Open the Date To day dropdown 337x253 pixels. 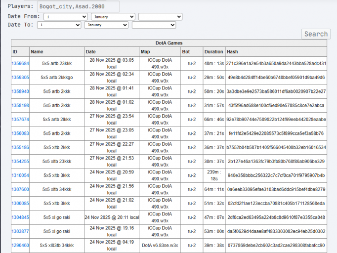[59, 25]
